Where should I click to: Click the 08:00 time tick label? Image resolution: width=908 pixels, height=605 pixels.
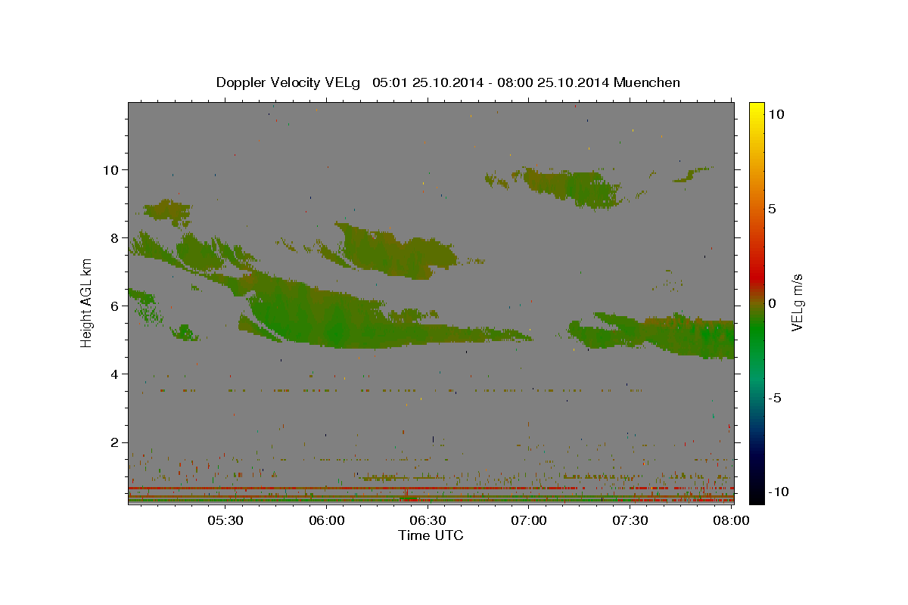point(730,521)
